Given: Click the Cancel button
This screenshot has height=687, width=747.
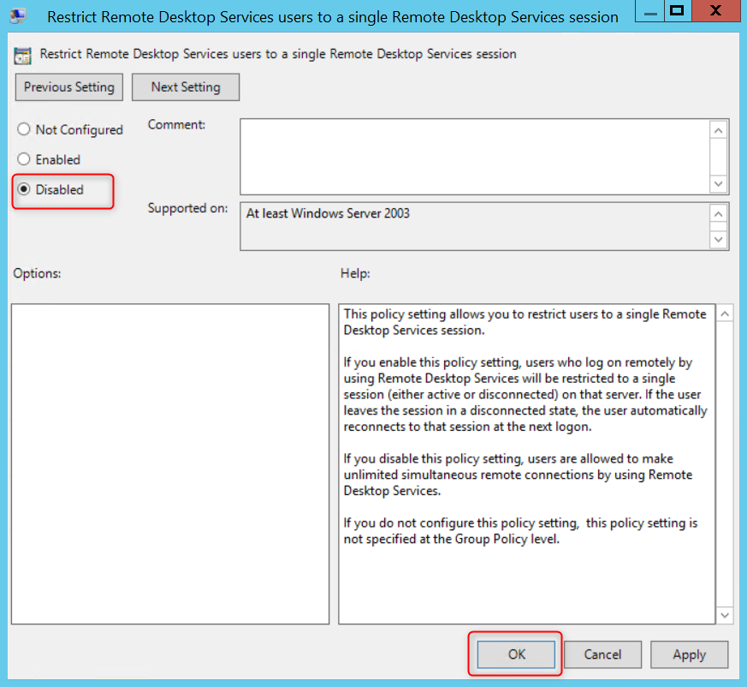Looking at the screenshot, I should tap(602, 654).
